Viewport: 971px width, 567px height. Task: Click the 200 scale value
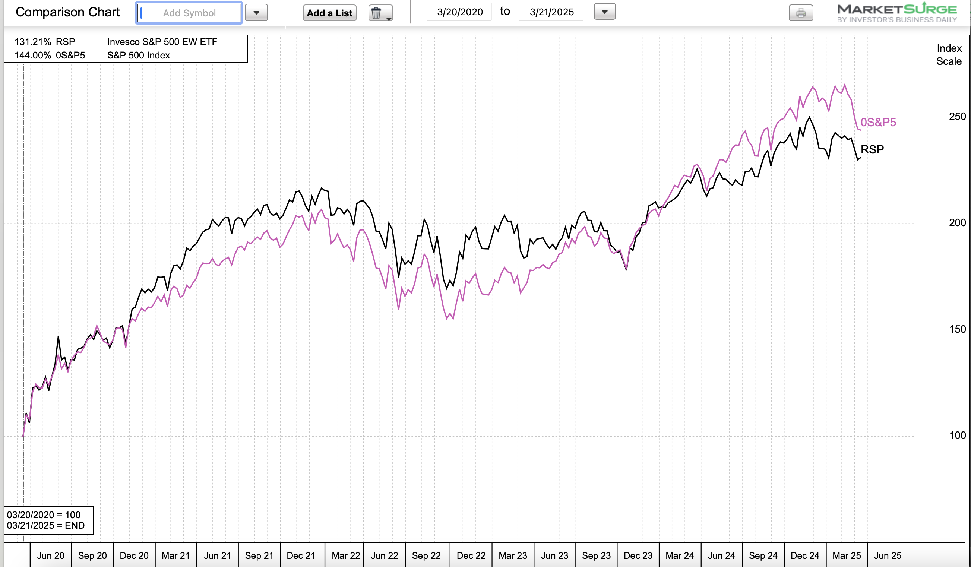(x=957, y=223)
